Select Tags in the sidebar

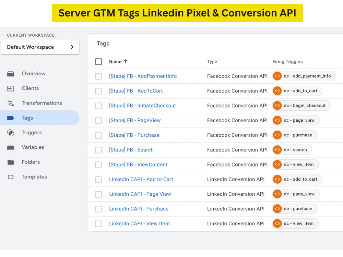pyautogui.click(x=39, y=118)
